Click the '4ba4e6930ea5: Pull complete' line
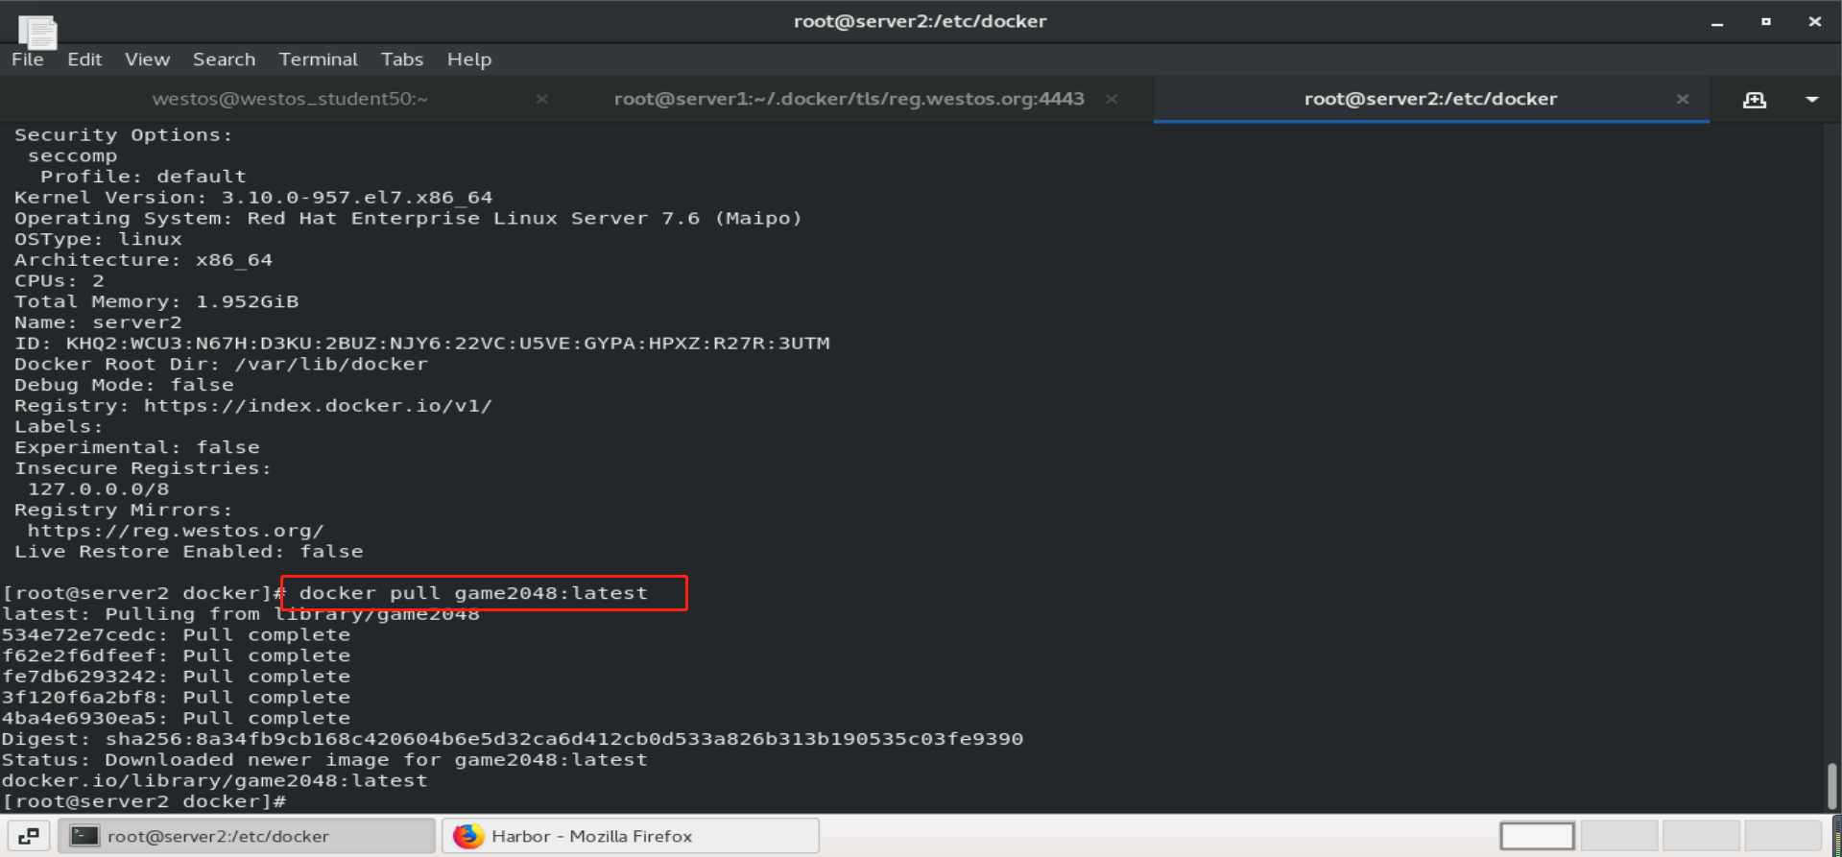1842x857 pixels. [176, 719]
